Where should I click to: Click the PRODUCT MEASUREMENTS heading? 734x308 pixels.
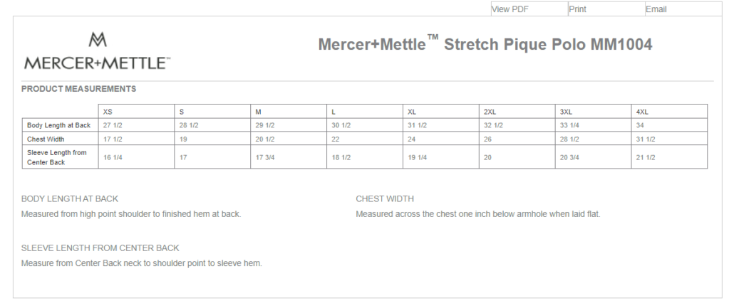coord(78,89)
